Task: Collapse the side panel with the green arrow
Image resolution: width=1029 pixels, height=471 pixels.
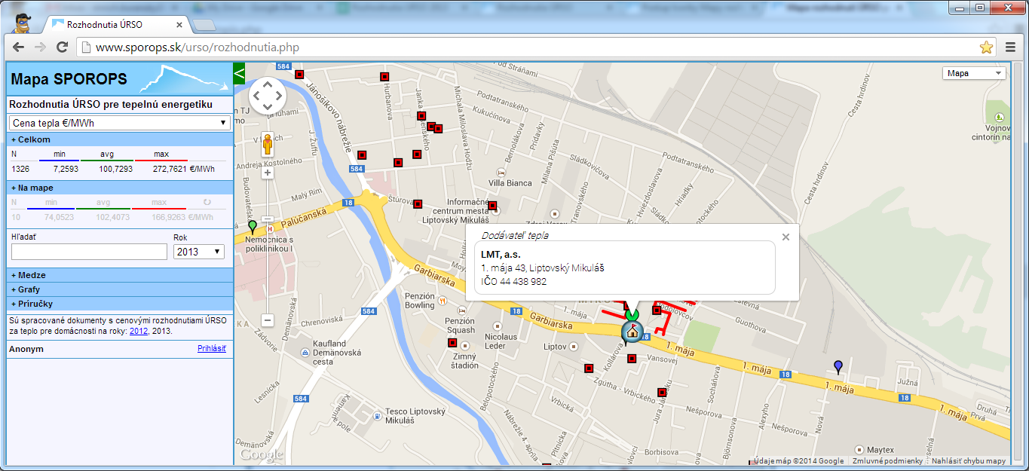Action: (240, 73)
